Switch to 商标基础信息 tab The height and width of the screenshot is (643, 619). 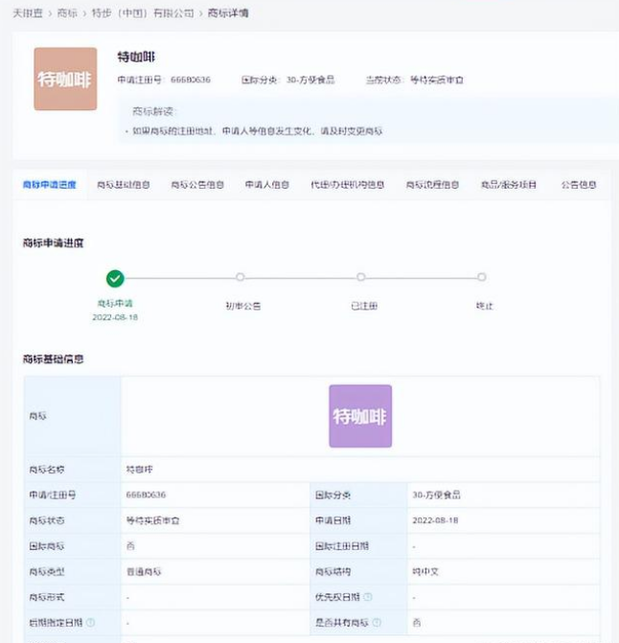click(124, 185)
